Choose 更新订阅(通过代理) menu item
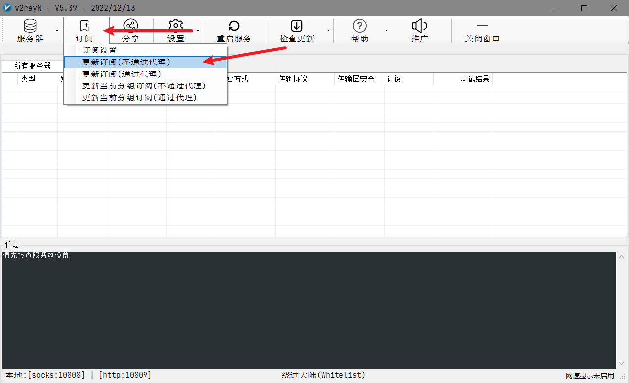This screenshot has height=383, width=629. coord(122,74)
